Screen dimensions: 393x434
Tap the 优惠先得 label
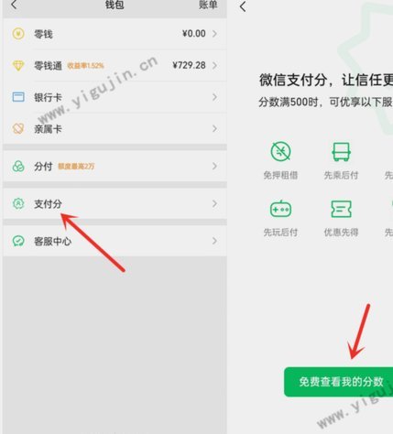click(x=341, y=233)
